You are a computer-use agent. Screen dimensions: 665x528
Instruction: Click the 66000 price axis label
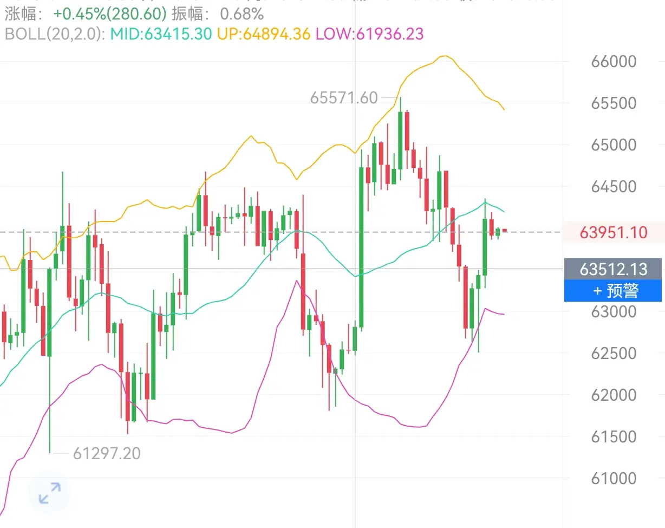614,61
